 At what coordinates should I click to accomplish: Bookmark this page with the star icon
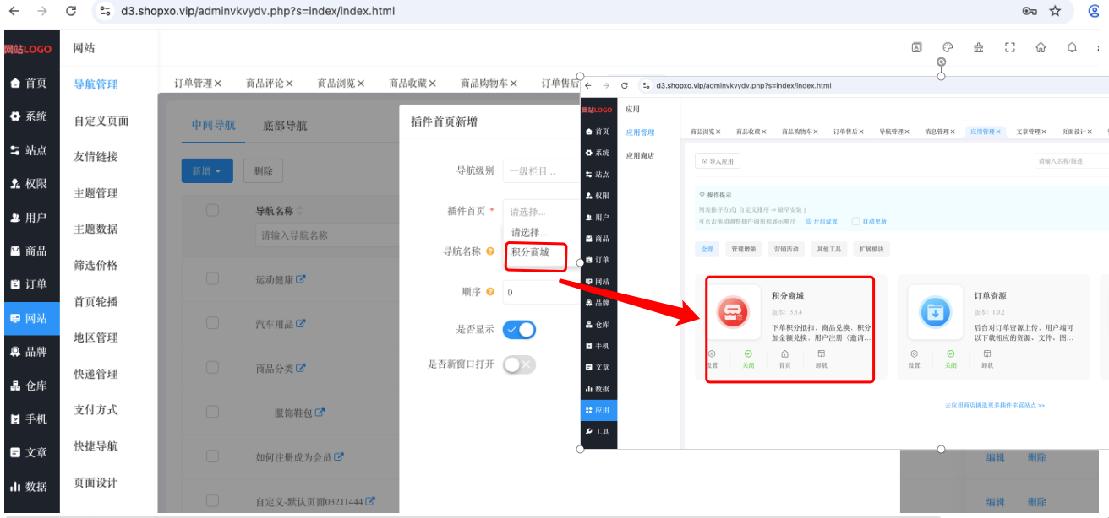click(1055, 11)
